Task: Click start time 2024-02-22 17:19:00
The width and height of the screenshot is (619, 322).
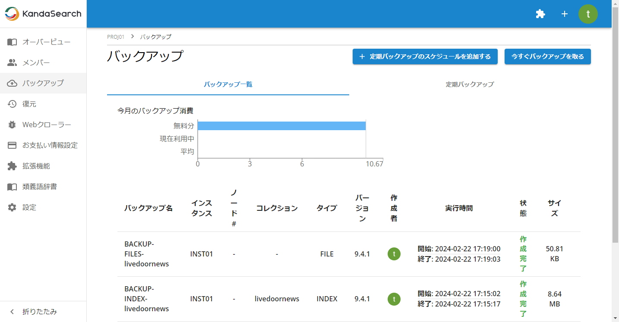Action: pos(467,249)
